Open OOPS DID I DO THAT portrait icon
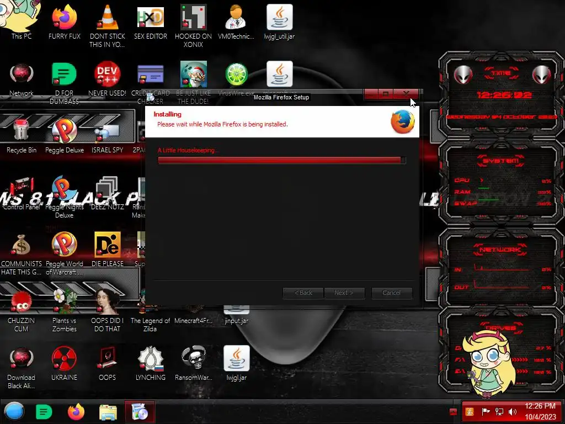This screenshot has height=424, width=565. click(x=108, y=310)
